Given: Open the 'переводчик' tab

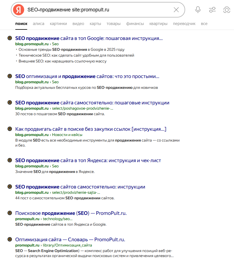Looking at the screenshot, I should 184,24.
